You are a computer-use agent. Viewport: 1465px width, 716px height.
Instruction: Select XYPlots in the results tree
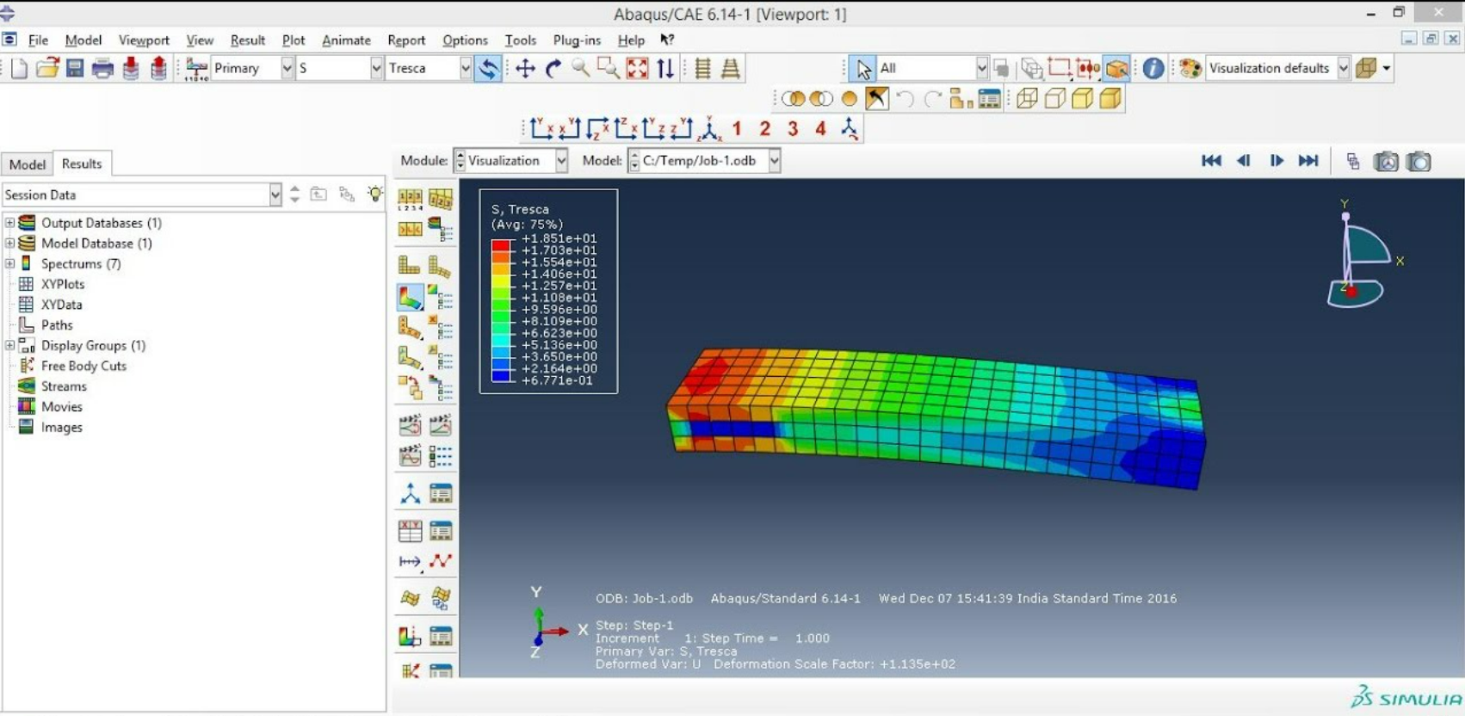pyautogui.click(x=63, y=284)
